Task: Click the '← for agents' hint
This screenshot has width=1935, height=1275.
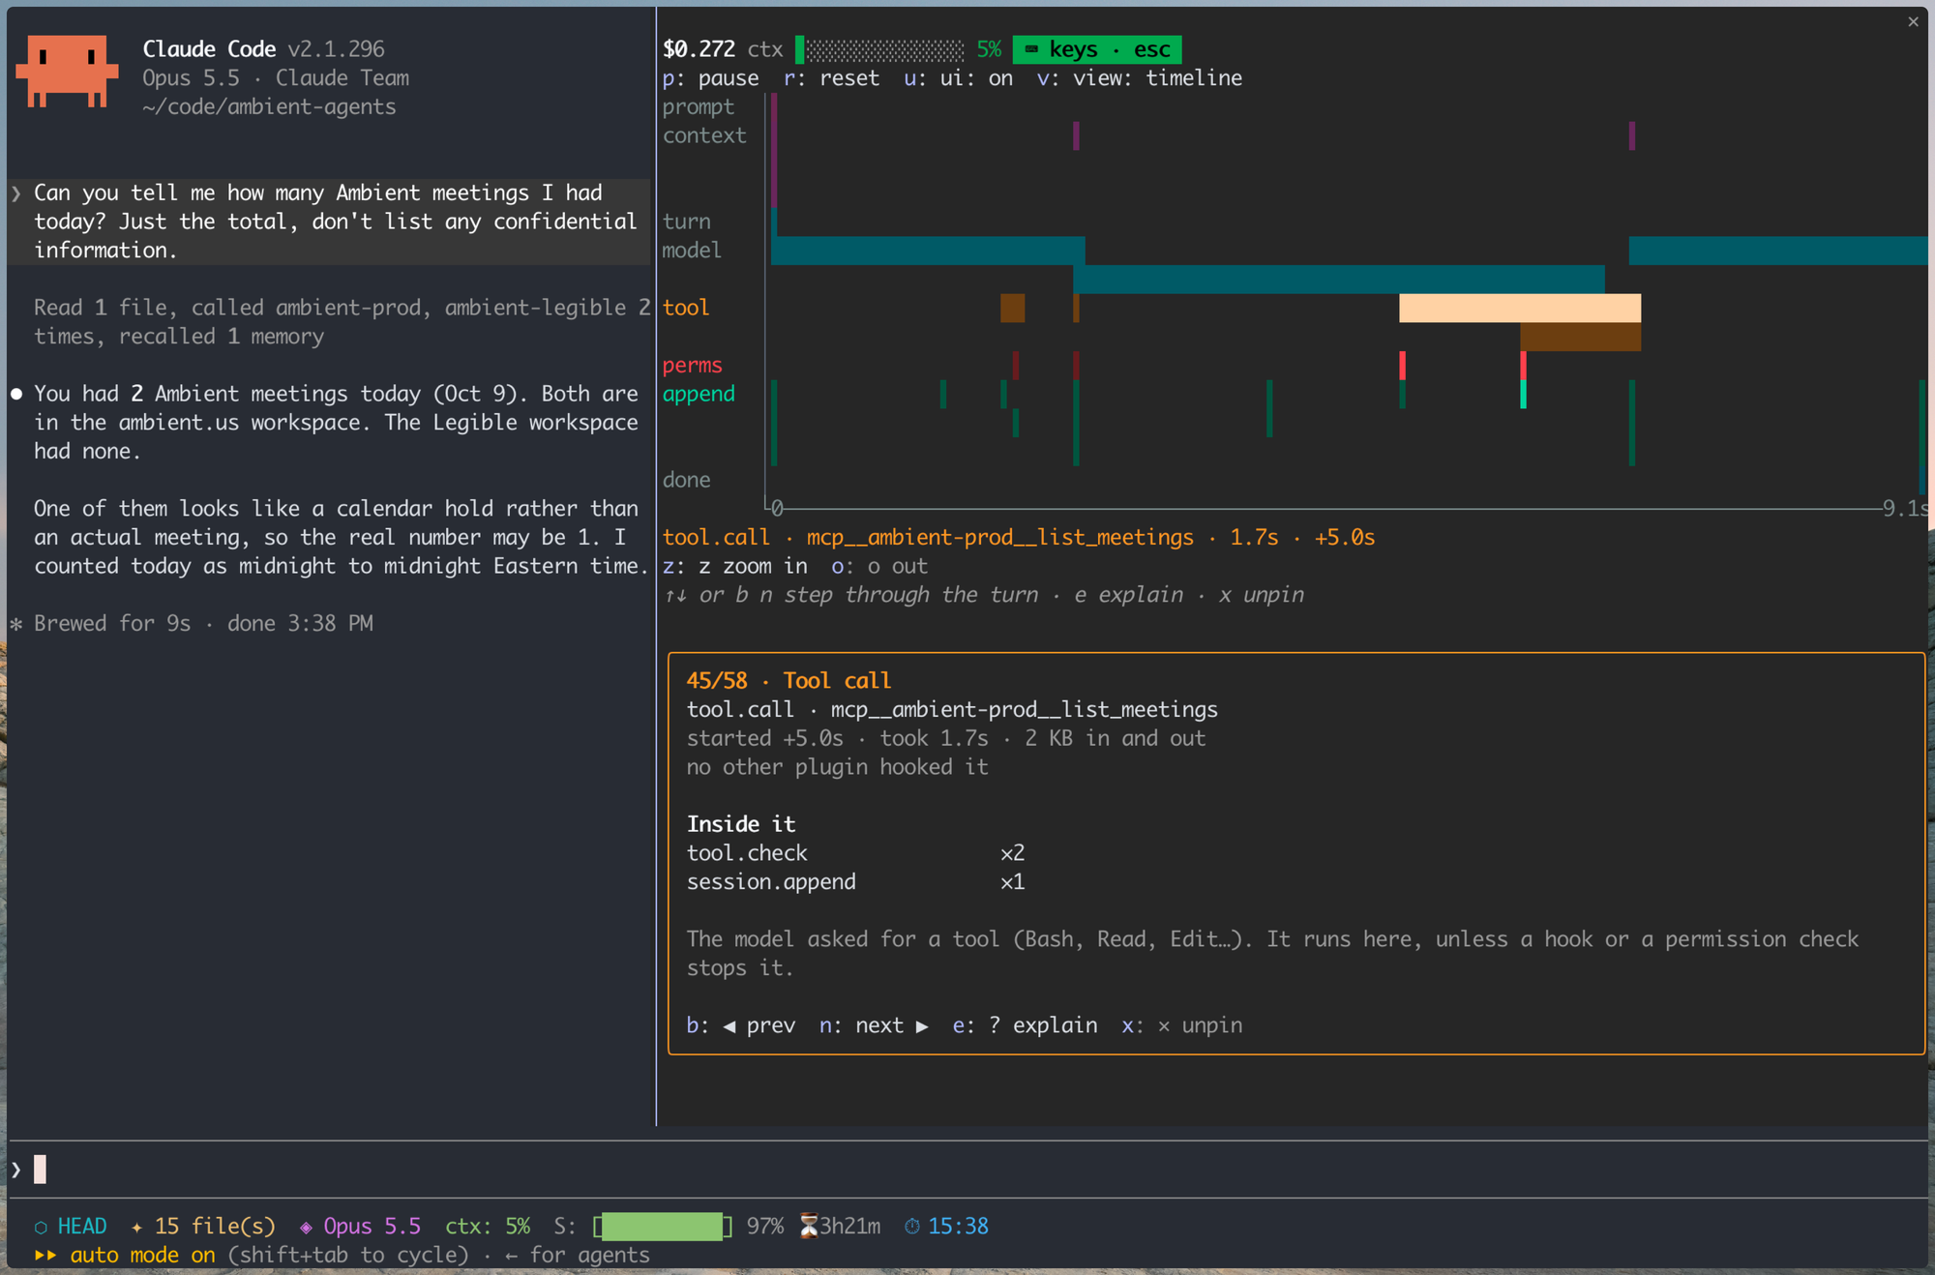Action: [578, 1256]
